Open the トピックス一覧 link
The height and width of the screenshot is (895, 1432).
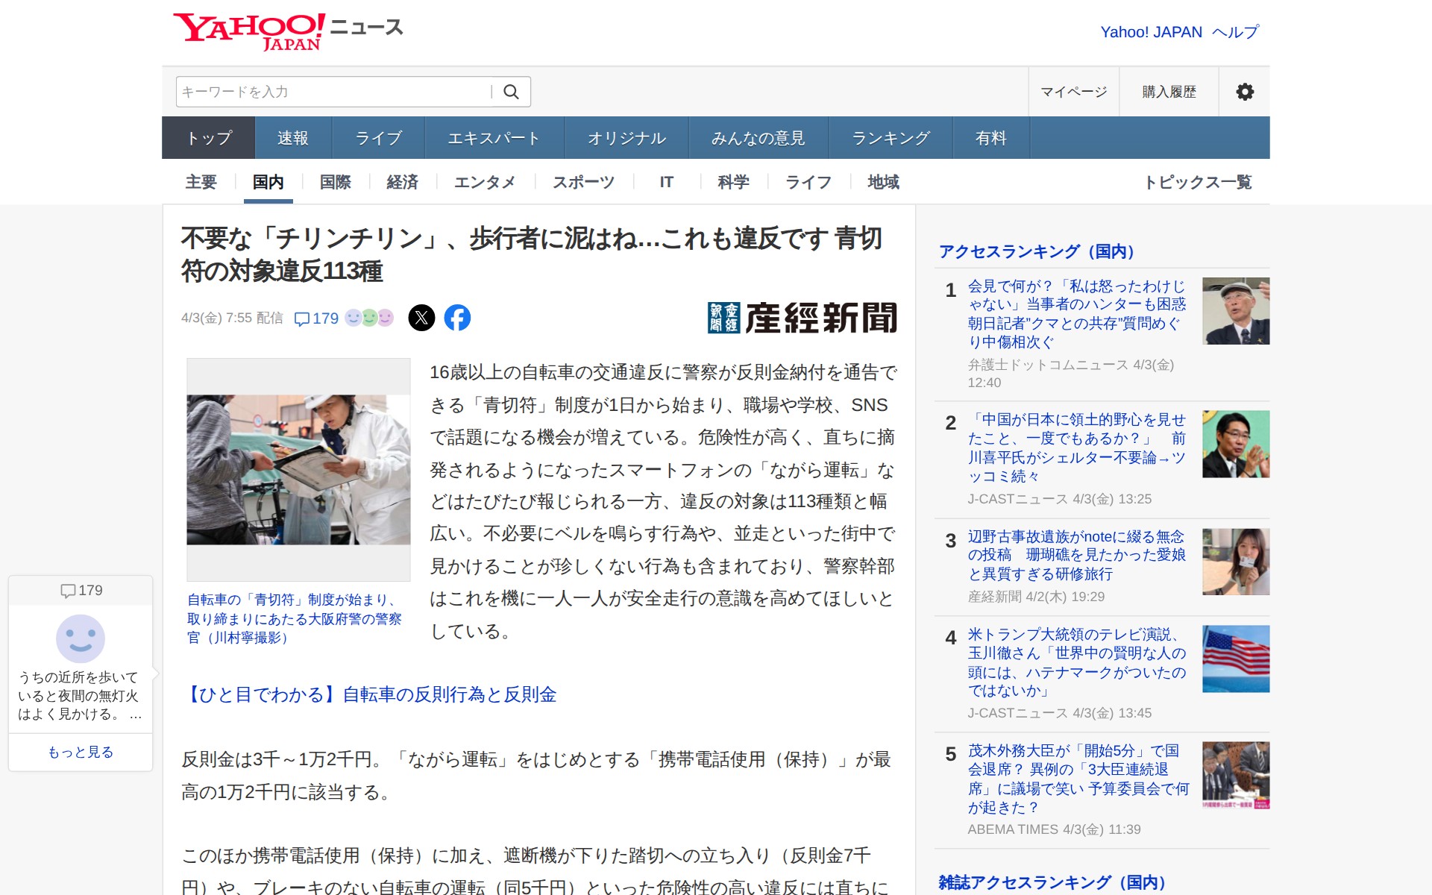click(x=1198, y=182)
